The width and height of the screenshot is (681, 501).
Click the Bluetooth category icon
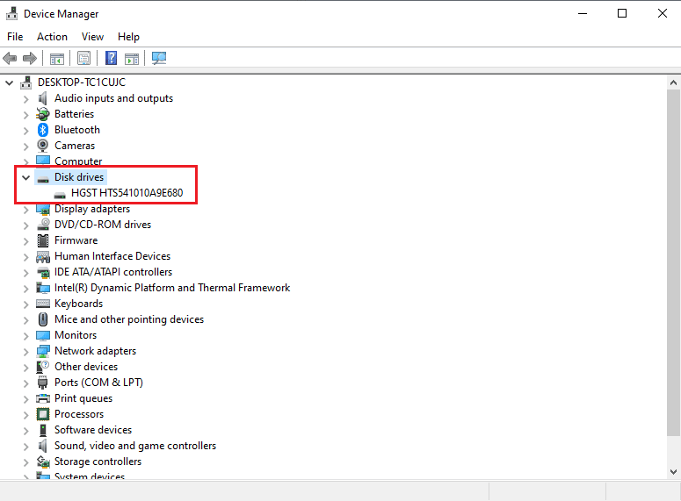coord(42,130)
